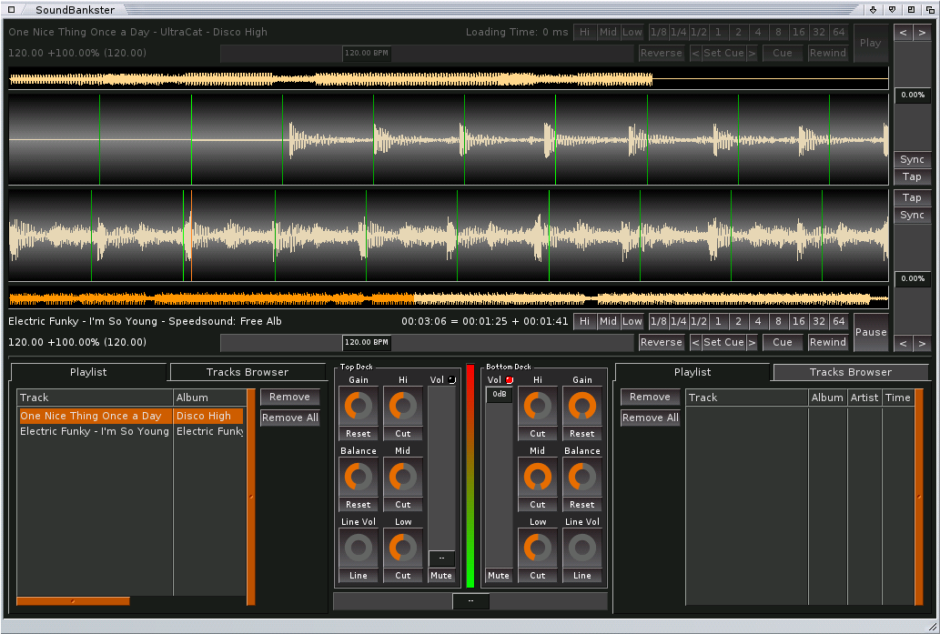The image size is (940, 634).
Task: Click the Bottom Deck Gain knob
Action: point(582,406)
